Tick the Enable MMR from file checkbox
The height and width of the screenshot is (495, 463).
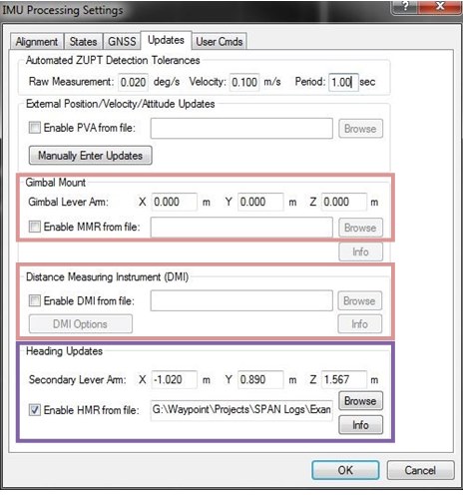click(35, 227)
